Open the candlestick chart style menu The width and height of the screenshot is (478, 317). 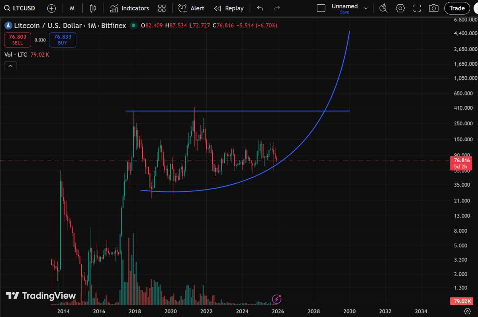pyautogui.click(x=93, y=8)
